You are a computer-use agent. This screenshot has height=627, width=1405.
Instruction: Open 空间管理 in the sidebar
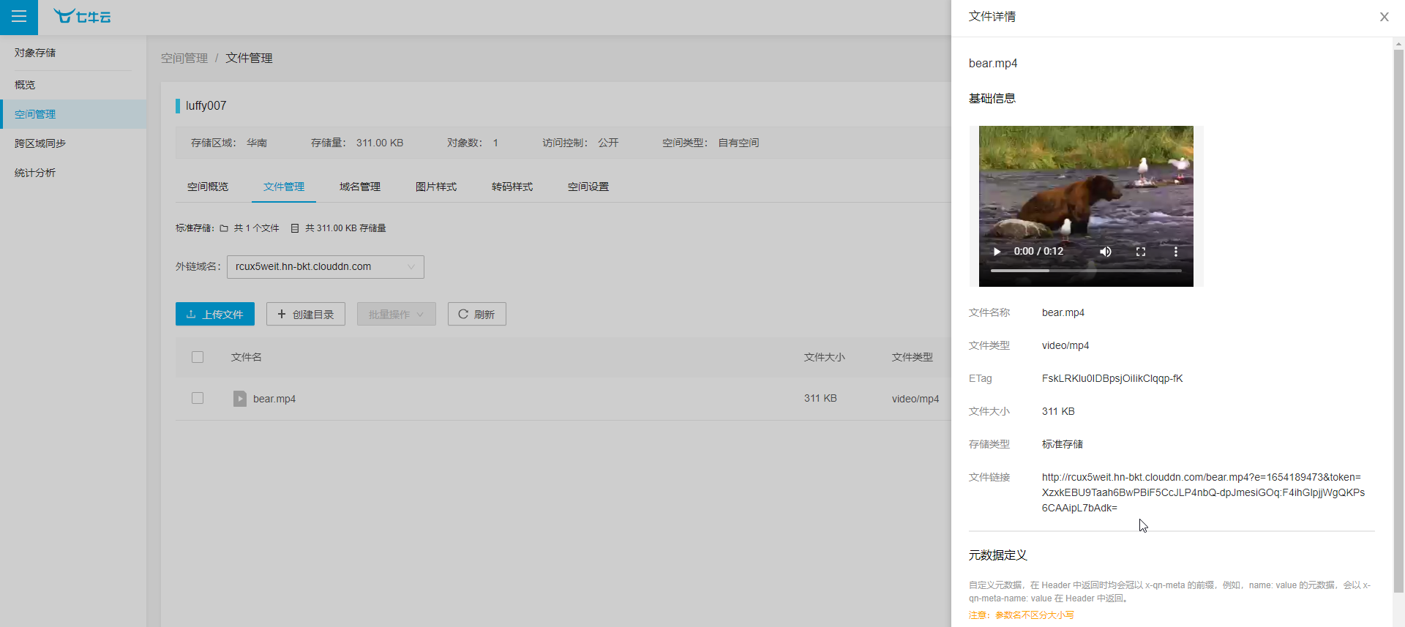(73, 114)
